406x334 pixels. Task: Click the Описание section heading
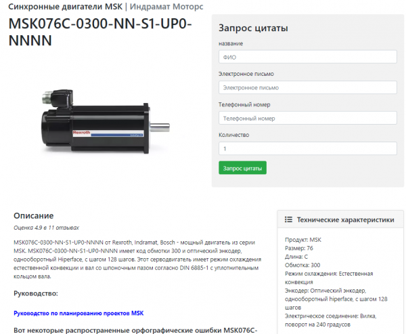pos(34,215)
